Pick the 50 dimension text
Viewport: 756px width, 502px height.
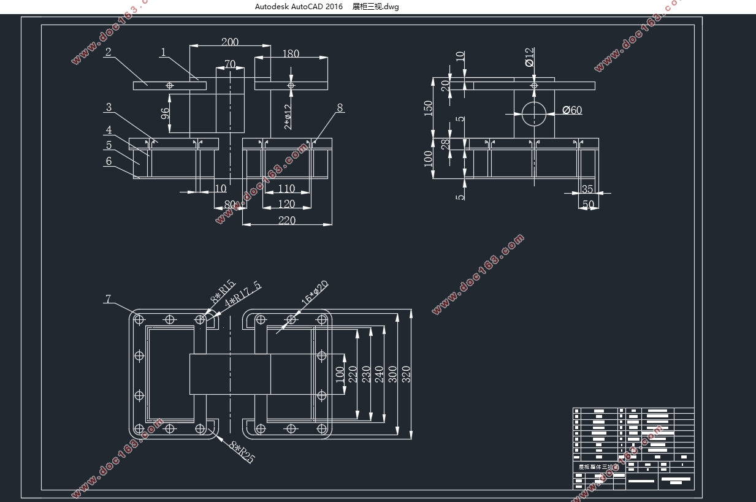point(588,205)
